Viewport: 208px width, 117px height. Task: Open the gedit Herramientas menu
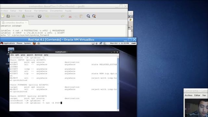coord(41,11)
